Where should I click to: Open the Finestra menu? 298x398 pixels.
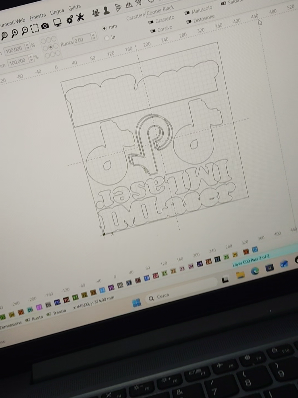tap(38, 17)
